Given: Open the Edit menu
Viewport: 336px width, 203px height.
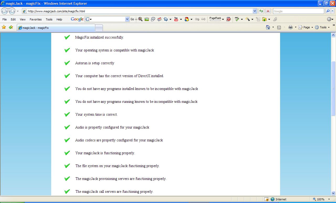Looking at the screenshot, I should 13,19.
